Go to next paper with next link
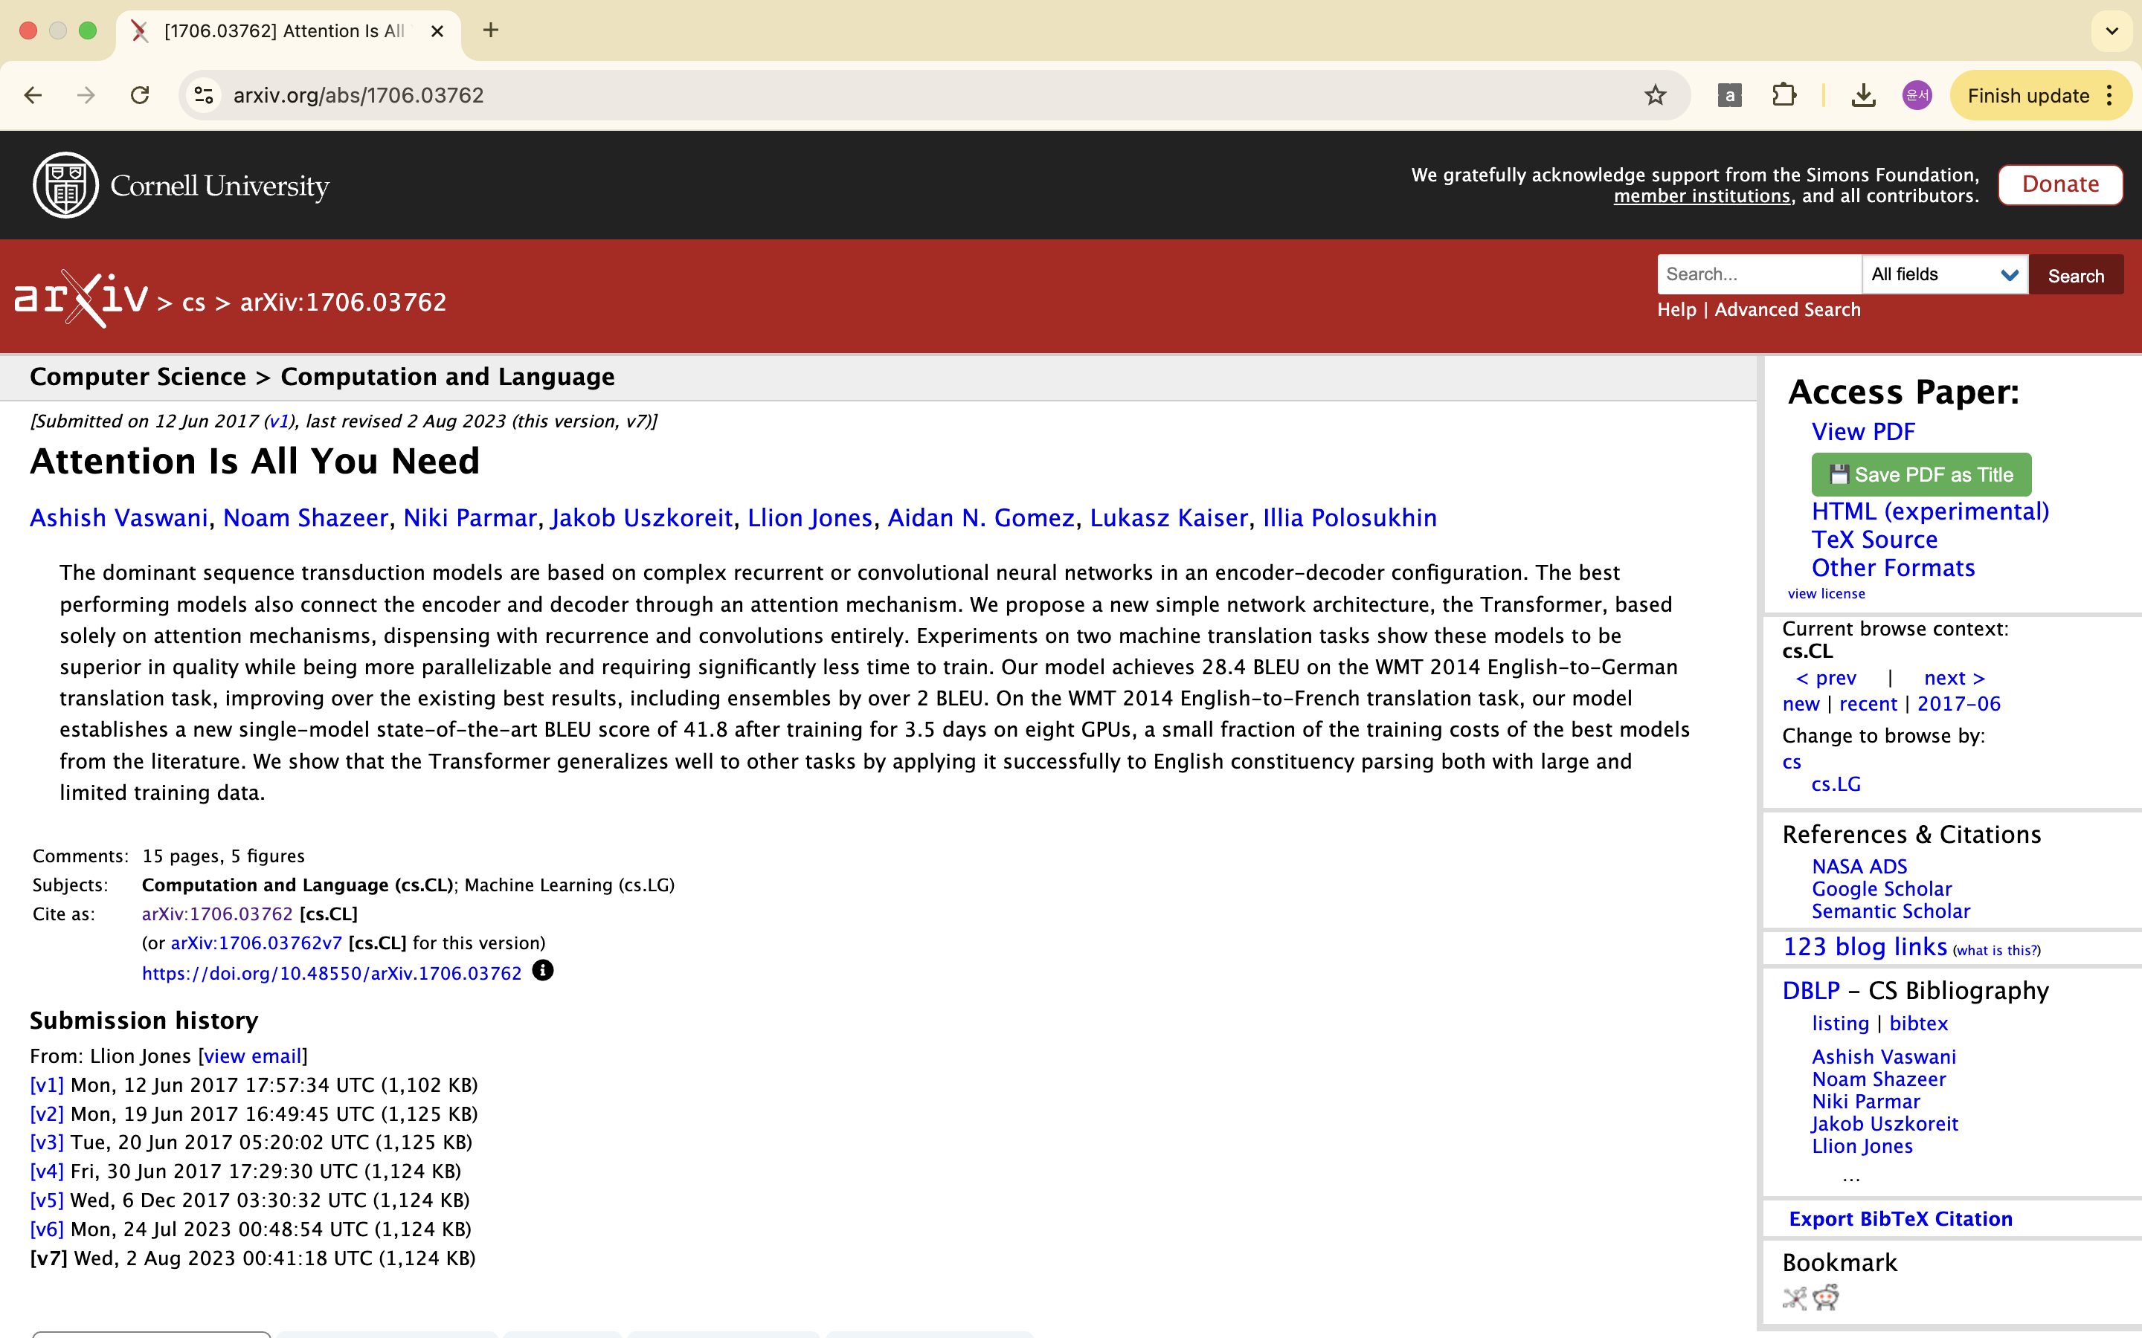This screenshot has height=1338, width=2142. click(1955, 678)
